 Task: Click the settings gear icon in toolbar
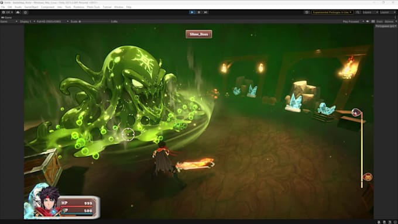click(x=25, y=12)
